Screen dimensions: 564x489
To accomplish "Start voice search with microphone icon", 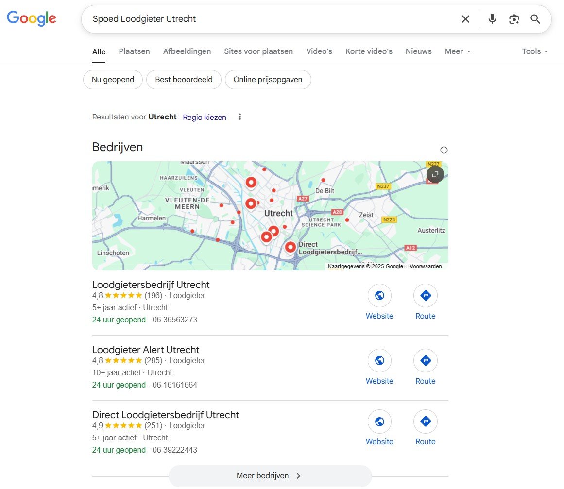I will point(492,19).
